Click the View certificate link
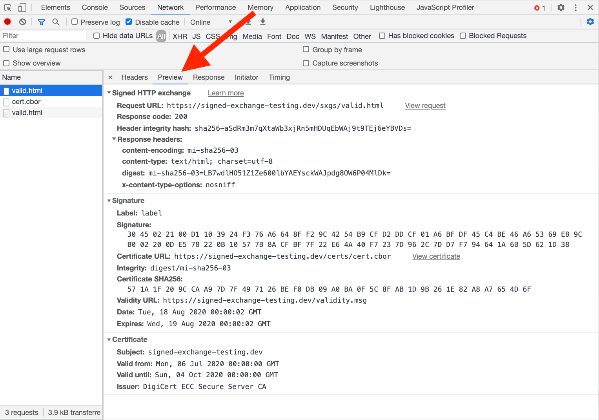599x420 pixels. (x=436, y=256)
